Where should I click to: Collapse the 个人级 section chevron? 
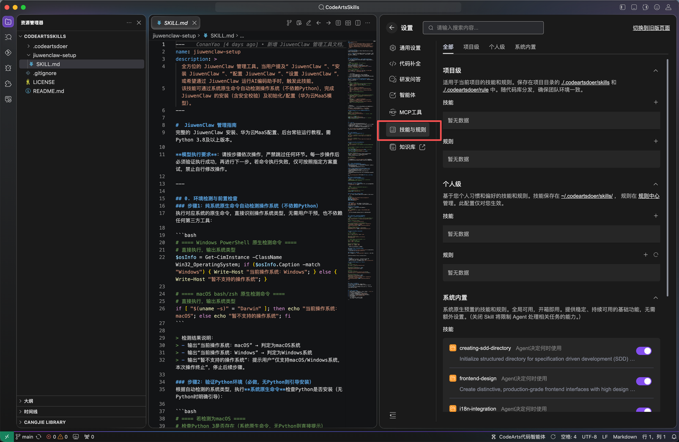pos(656,184)
